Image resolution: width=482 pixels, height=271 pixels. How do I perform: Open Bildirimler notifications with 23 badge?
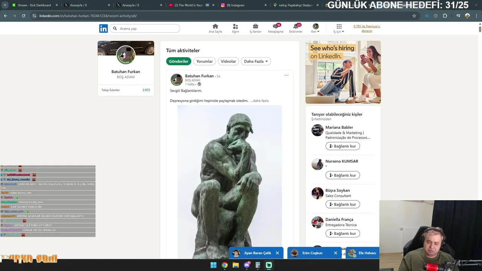[296, 29]
